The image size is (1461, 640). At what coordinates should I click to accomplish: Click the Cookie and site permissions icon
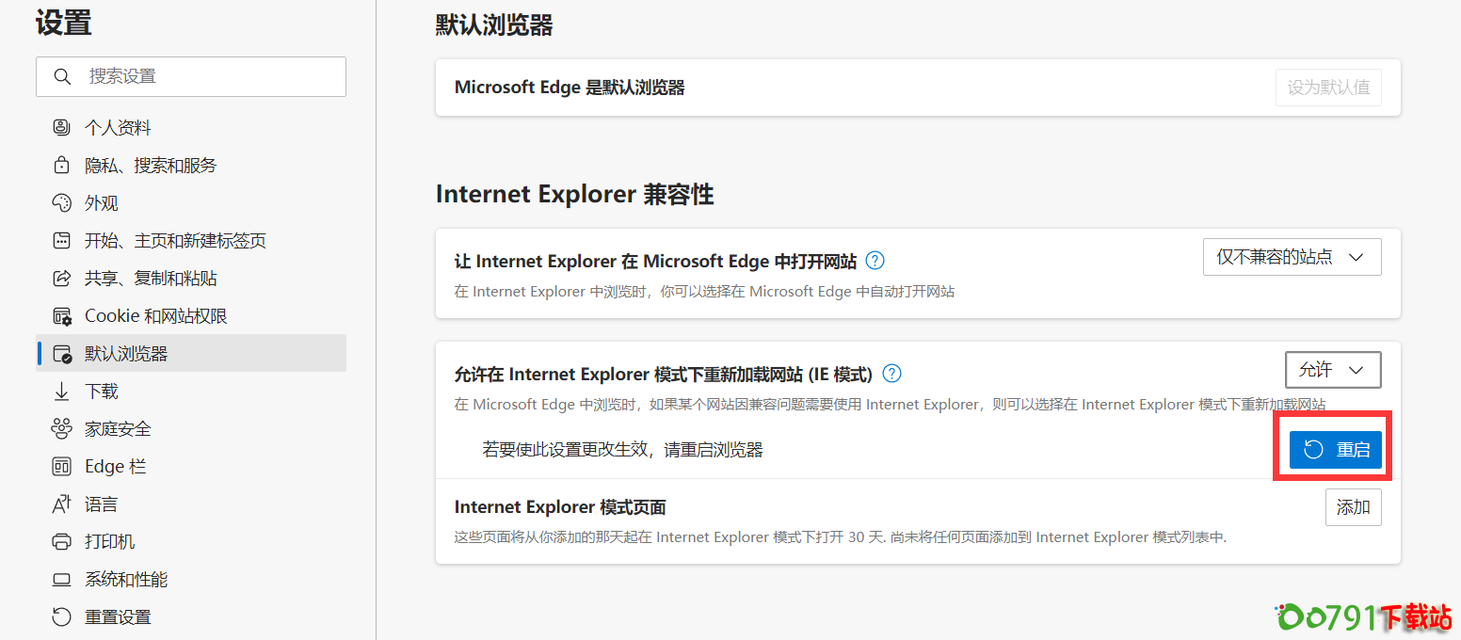61,316
